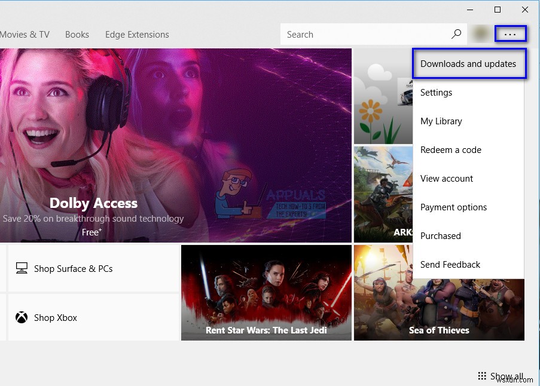Close the Store window
This screenshot has width=540, height=386.
pyautogui.click(x=525, y=10)
